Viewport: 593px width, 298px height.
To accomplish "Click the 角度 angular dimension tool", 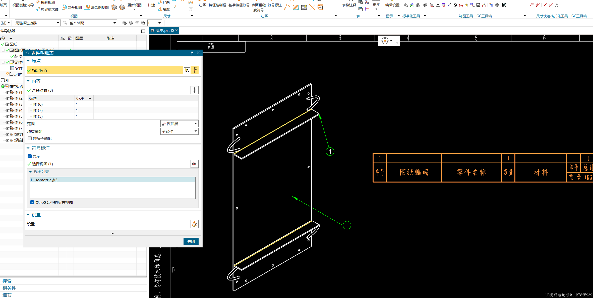I will 164,9.
